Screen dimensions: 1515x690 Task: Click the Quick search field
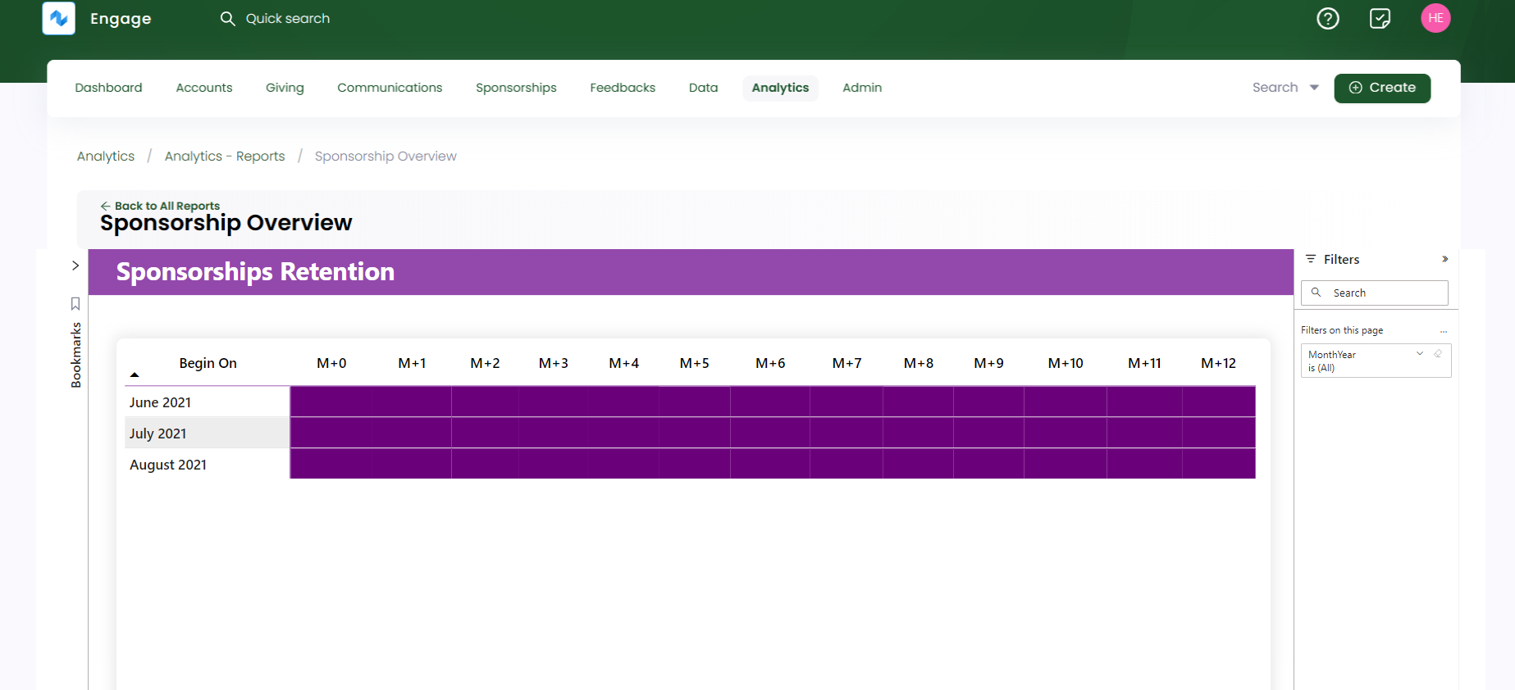[287, 18]
